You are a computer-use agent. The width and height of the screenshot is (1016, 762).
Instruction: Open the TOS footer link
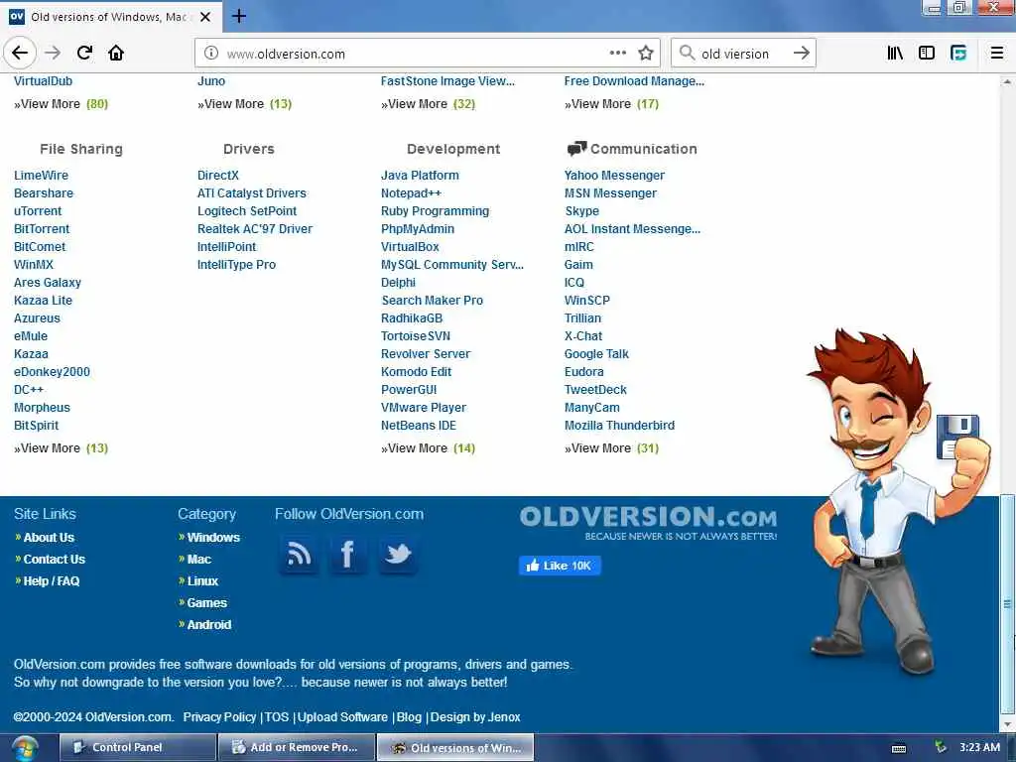pos(277,717)
